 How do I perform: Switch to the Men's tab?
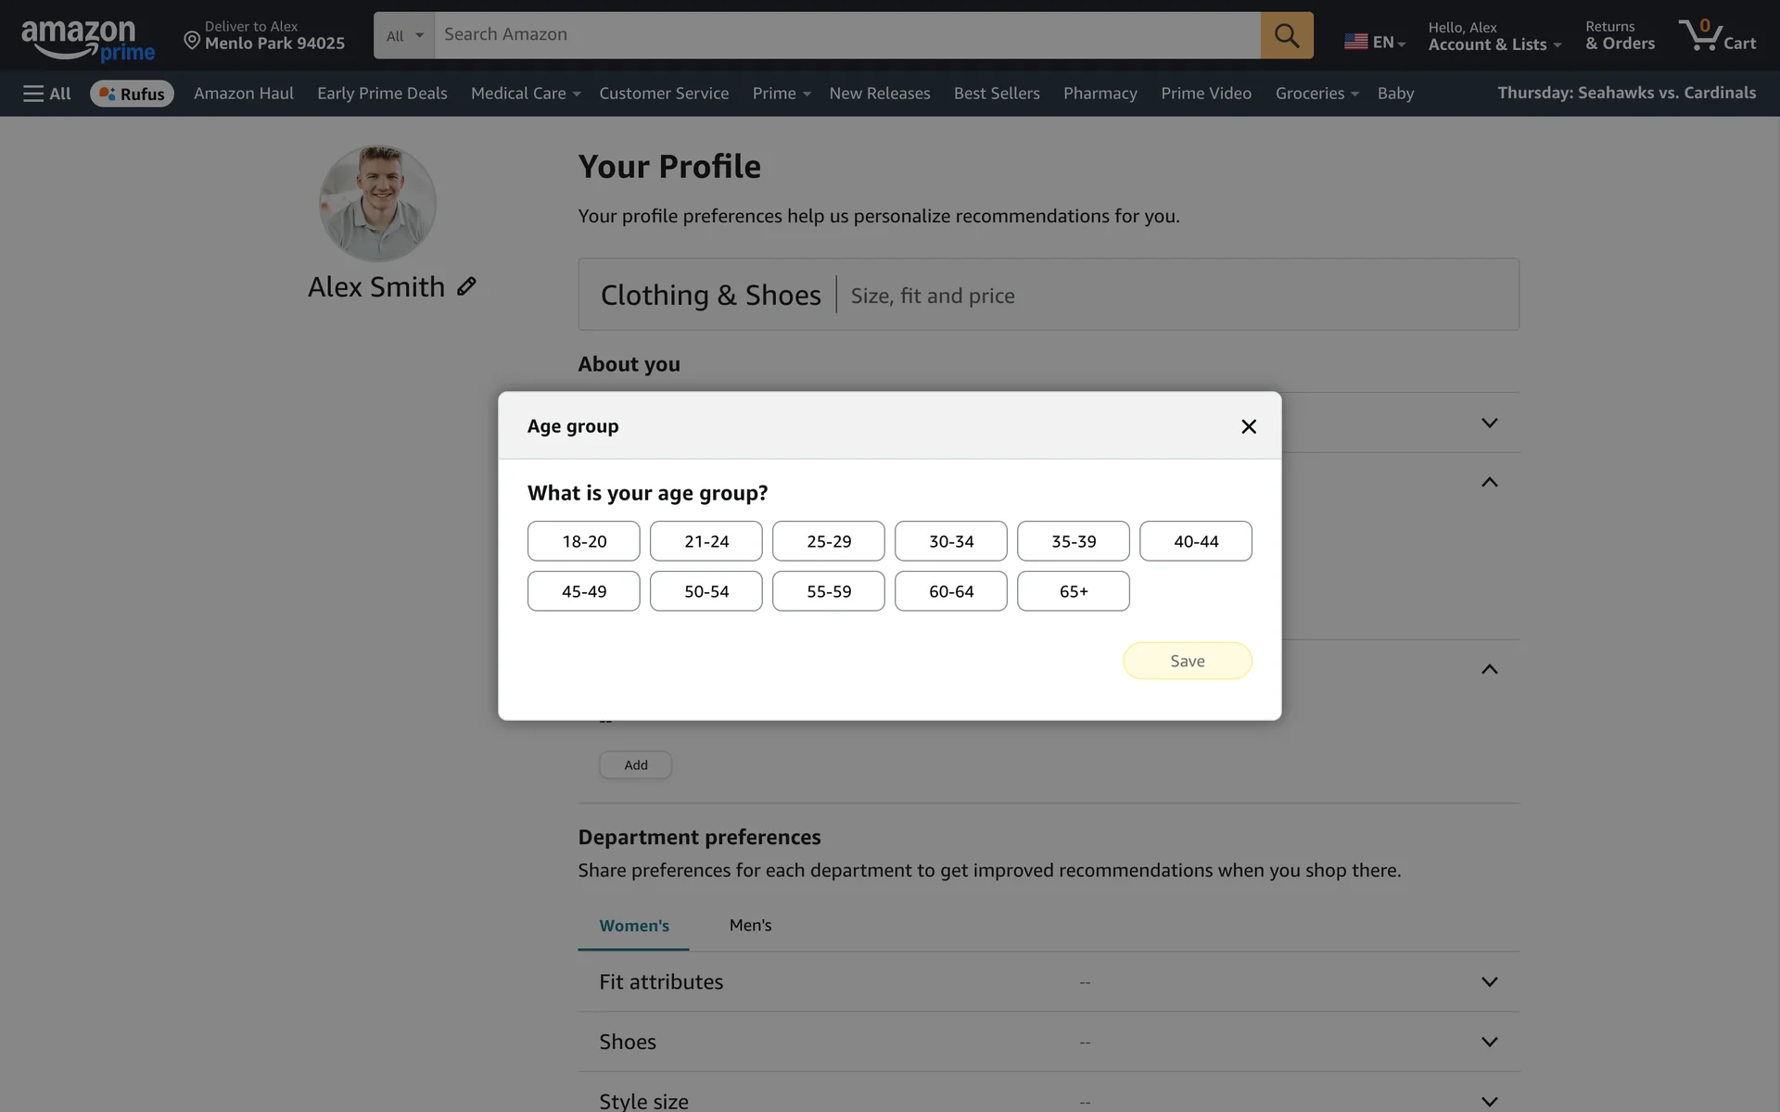[750, 925]
